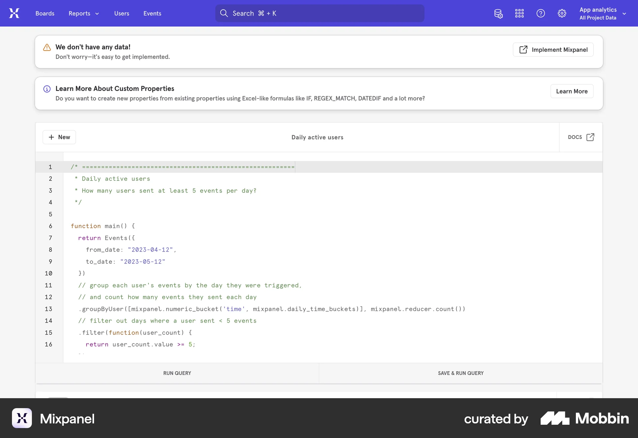This screenshot has width=638, height=438.
Task: Run the Daily active users query
Action: (177, 373)
